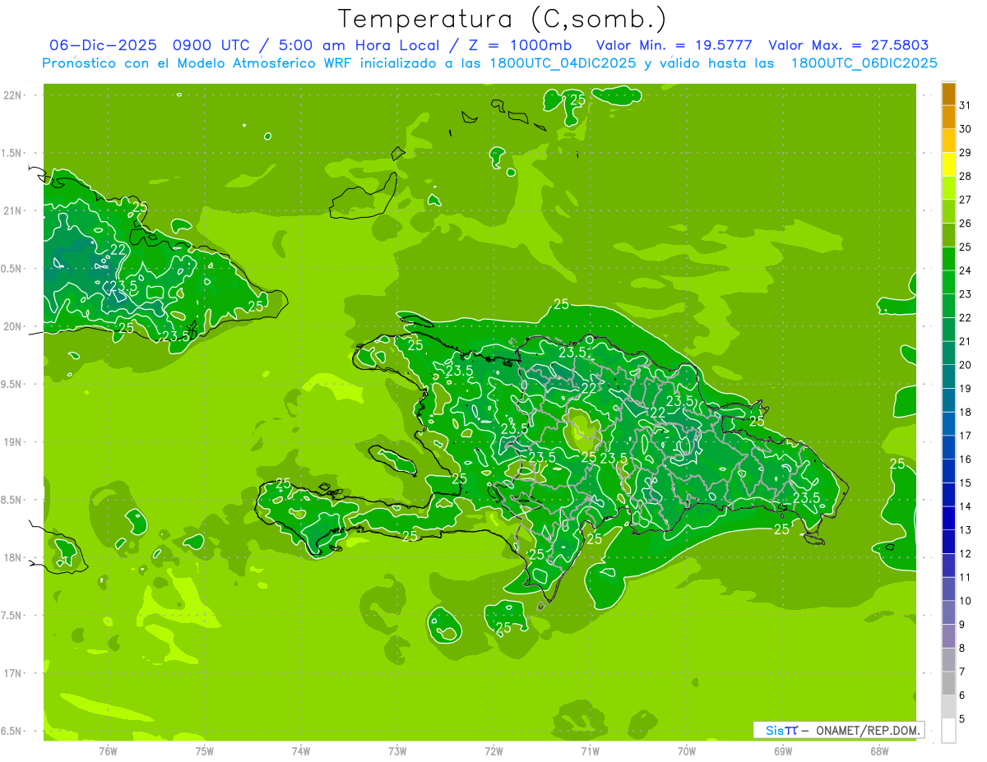
Task: Select the 68W longitude axis label
Action: click(879, 750)
